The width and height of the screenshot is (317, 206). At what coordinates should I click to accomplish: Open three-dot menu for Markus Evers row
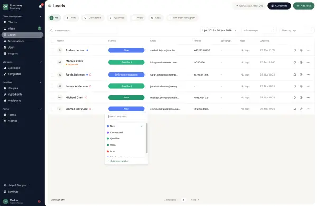click(308, 62)
